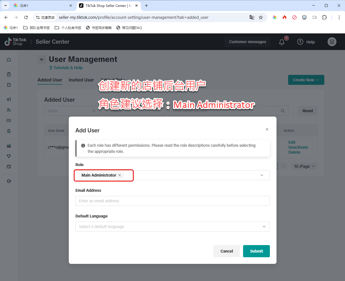Bookmark this page with star icon

tap(260, 17)
